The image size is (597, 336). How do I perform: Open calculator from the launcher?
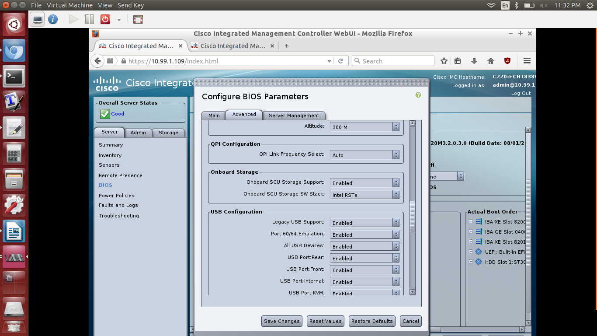tap(14, 154)
